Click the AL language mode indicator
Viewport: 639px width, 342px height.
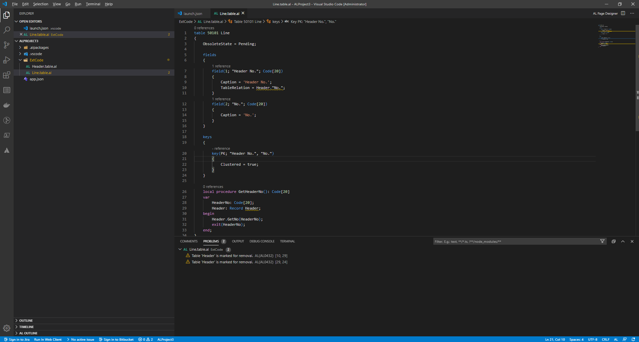[616, 339]
